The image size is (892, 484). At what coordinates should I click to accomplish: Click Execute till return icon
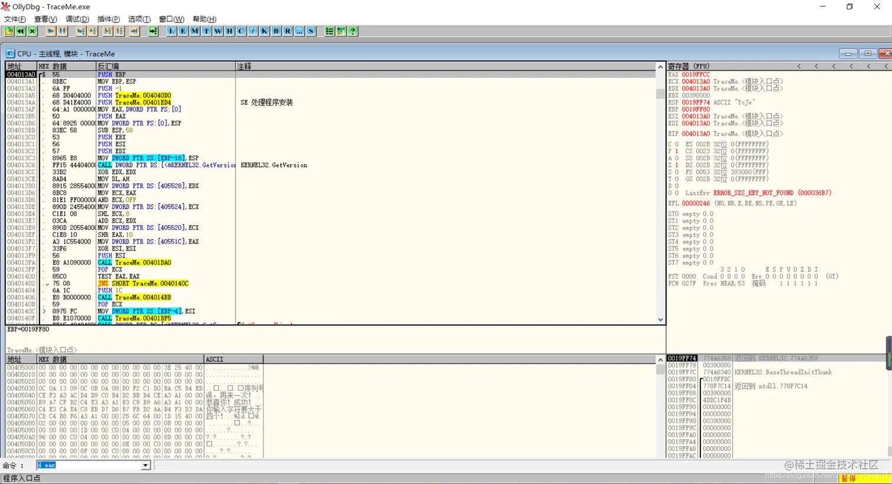pos(135,31)
